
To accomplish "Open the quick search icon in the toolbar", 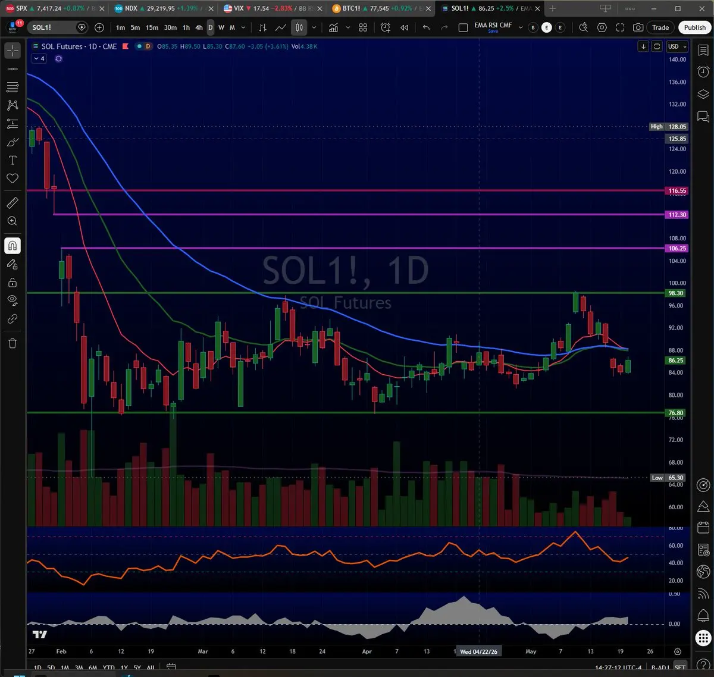I will click(584, 27).
